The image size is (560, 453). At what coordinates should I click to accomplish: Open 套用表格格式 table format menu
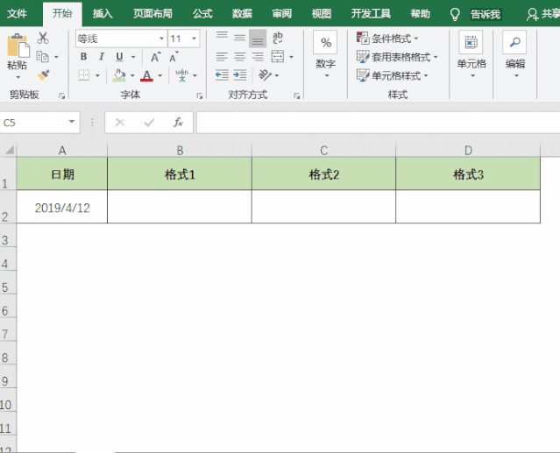pyautogui.click(x=397, y=57)
